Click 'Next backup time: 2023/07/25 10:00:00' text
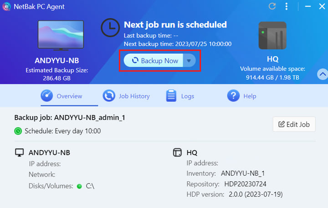 click(x=178, y=44)
